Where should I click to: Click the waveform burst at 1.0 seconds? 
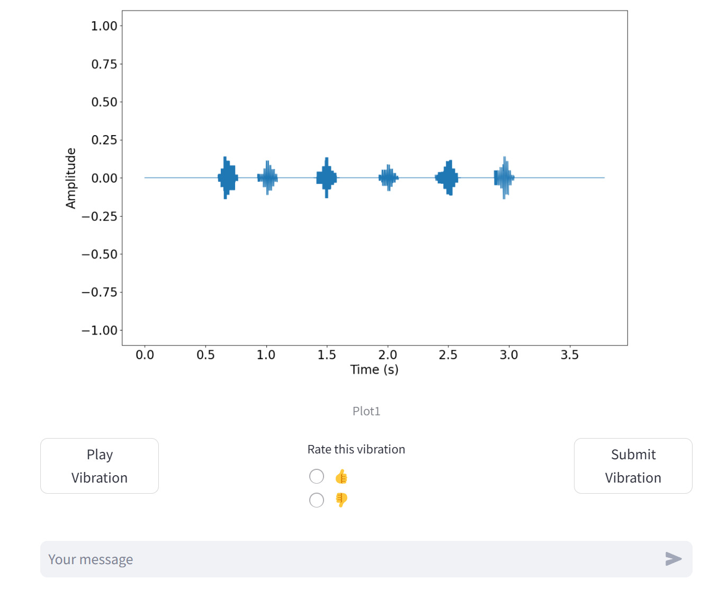click(x=267, y=178)
